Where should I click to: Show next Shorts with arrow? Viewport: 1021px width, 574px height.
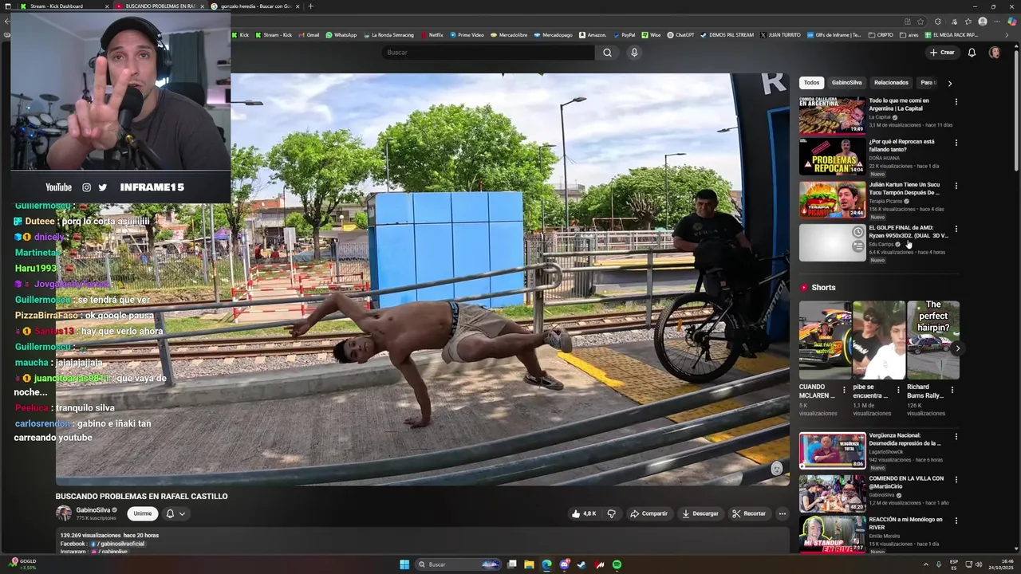(957, 348)
